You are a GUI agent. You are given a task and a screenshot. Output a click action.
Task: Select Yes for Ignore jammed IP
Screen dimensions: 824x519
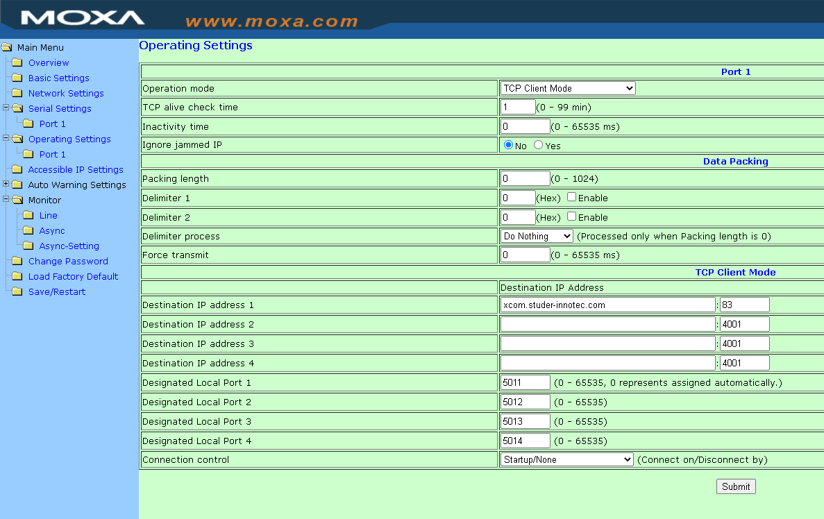(x=538, y=145)
